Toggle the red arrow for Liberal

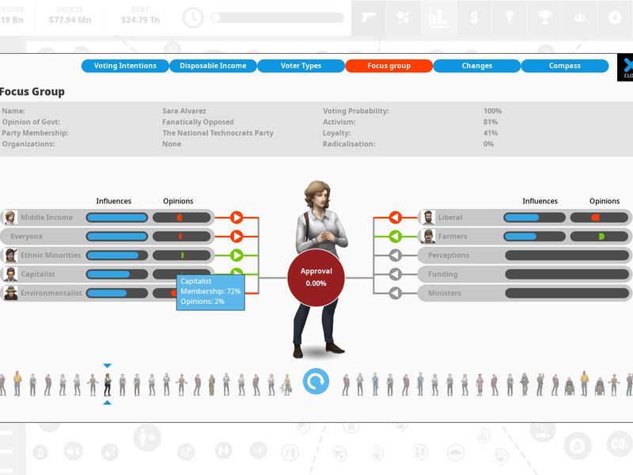click(396, 217)
